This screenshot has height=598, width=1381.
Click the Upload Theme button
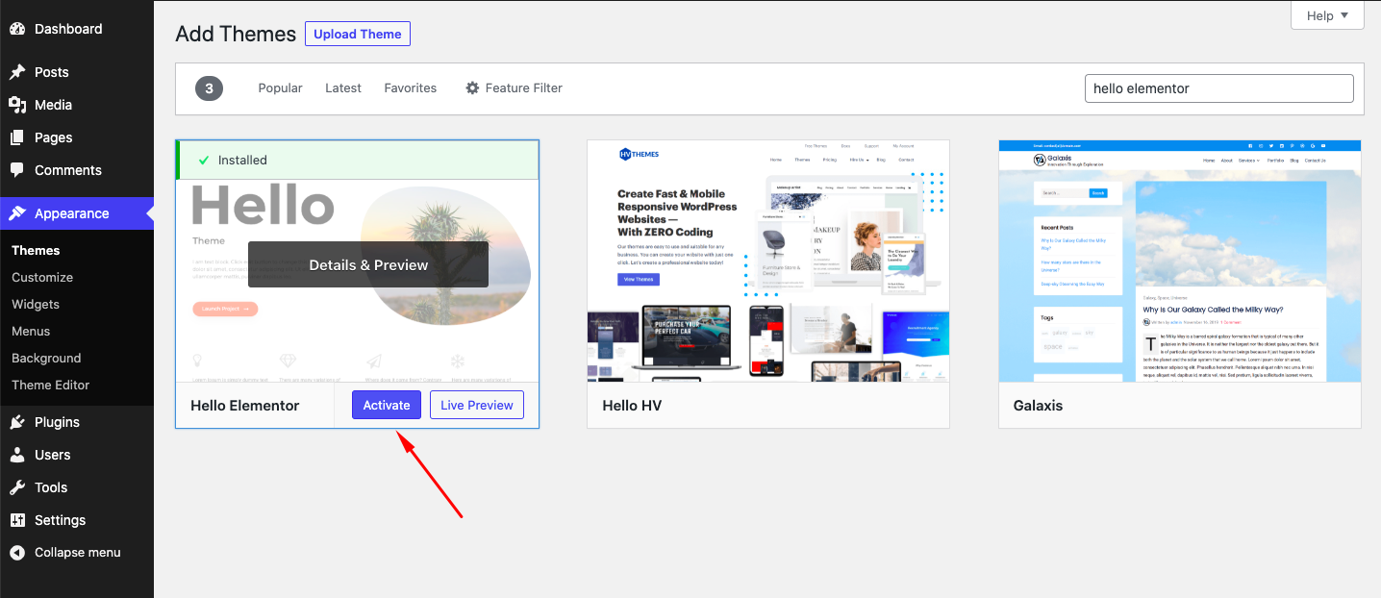click(358, 34)
